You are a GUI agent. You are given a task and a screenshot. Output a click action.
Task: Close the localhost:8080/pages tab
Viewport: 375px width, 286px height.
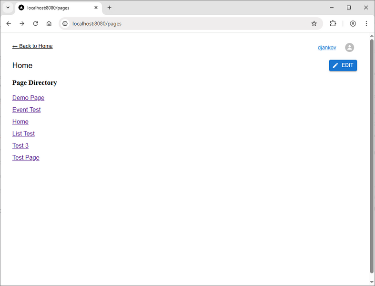(x=96, y=8)
